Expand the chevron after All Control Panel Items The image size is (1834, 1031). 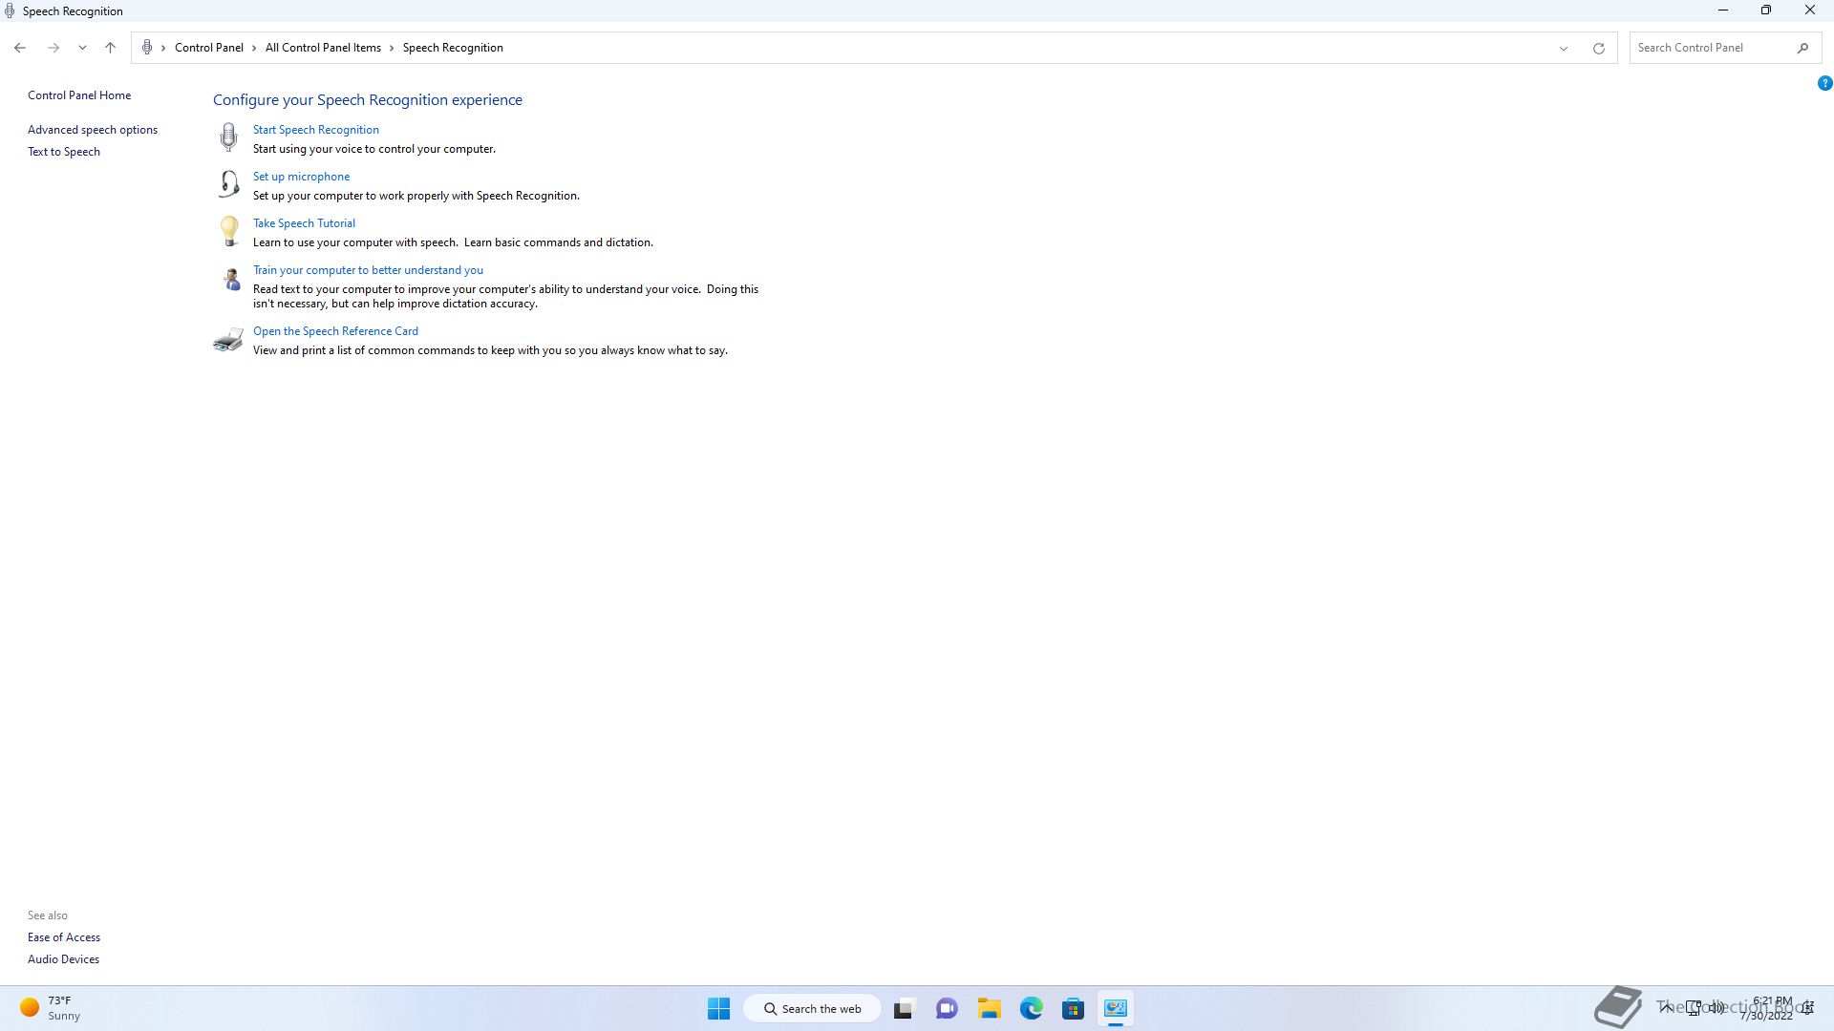[392, 48]
